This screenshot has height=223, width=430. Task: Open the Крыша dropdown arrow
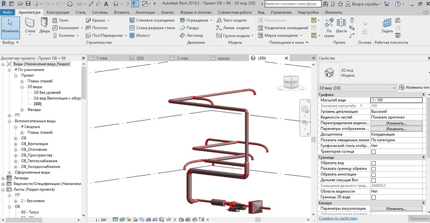[x=109, y=20]
